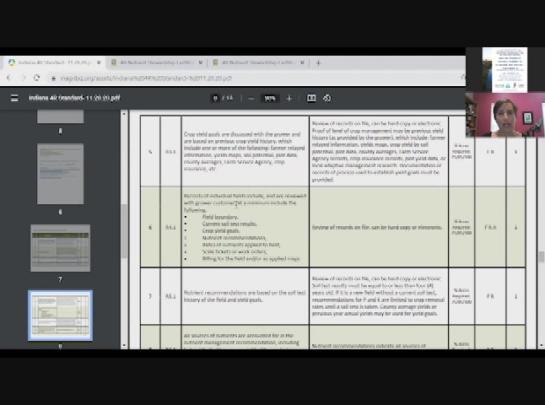545x405 pixels.
Task: Click the zoom in plus button
Action: [289, 98]
